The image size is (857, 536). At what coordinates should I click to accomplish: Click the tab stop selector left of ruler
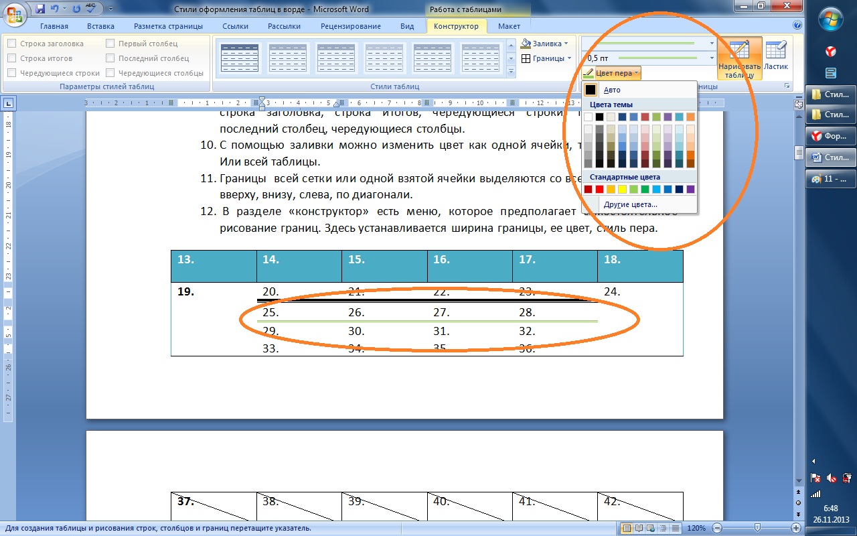click(8, 103)
